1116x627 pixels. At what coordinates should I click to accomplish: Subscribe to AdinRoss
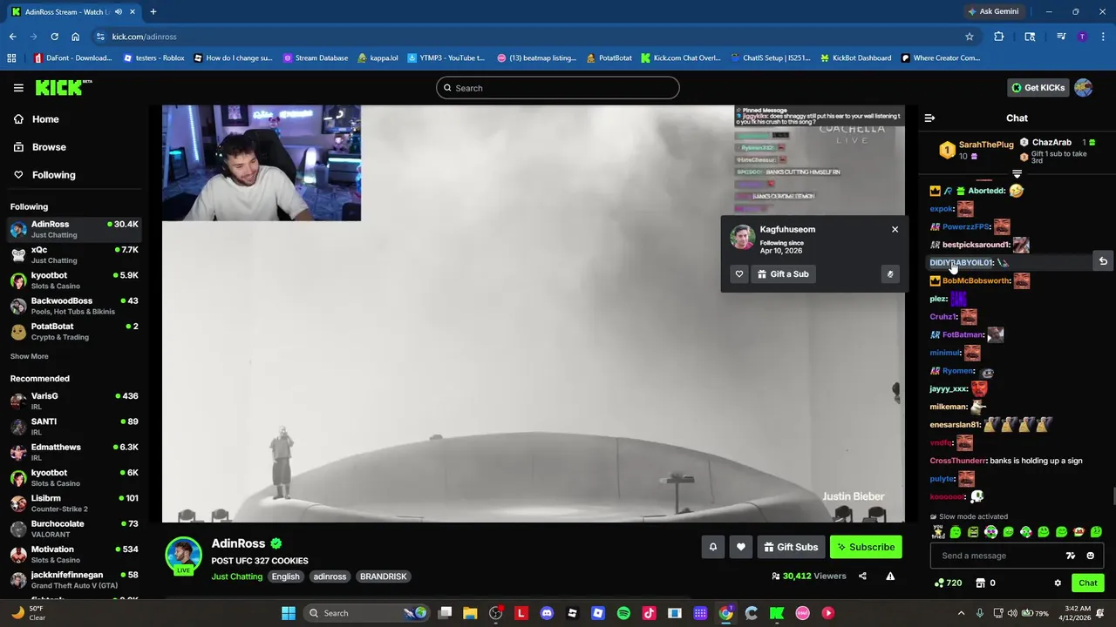point(866,547)
